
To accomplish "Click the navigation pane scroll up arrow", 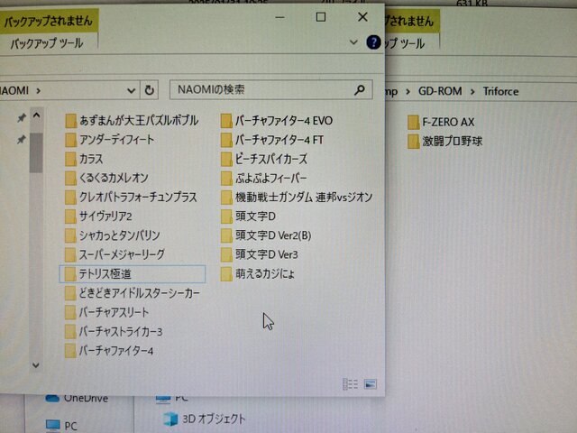I will [x=36, y=115].
